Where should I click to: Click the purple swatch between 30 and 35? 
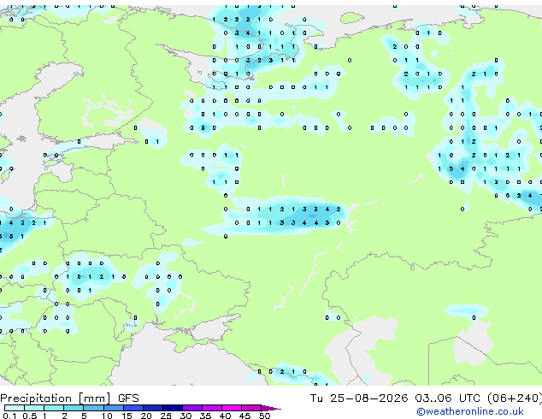pos(191,408)
